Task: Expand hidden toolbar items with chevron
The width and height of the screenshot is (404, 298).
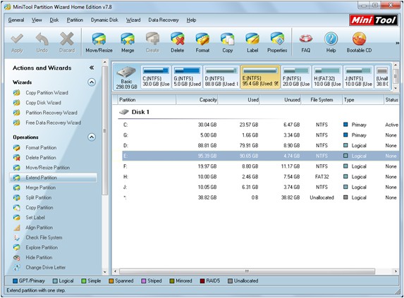Action: [x=397, y=43]
